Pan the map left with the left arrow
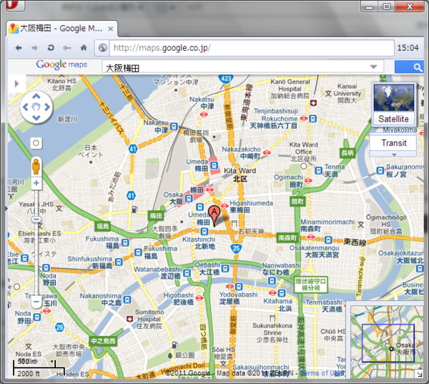The width and height of the screenshot is (429, 384). click(x=26, y=107)
